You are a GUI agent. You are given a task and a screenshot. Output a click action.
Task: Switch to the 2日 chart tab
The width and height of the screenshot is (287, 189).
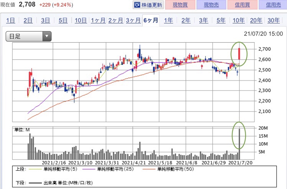pos(28,20)
